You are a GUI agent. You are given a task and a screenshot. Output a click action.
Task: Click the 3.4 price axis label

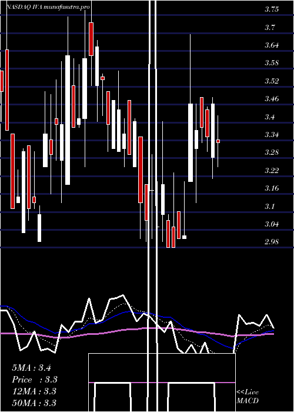(270, 117)
